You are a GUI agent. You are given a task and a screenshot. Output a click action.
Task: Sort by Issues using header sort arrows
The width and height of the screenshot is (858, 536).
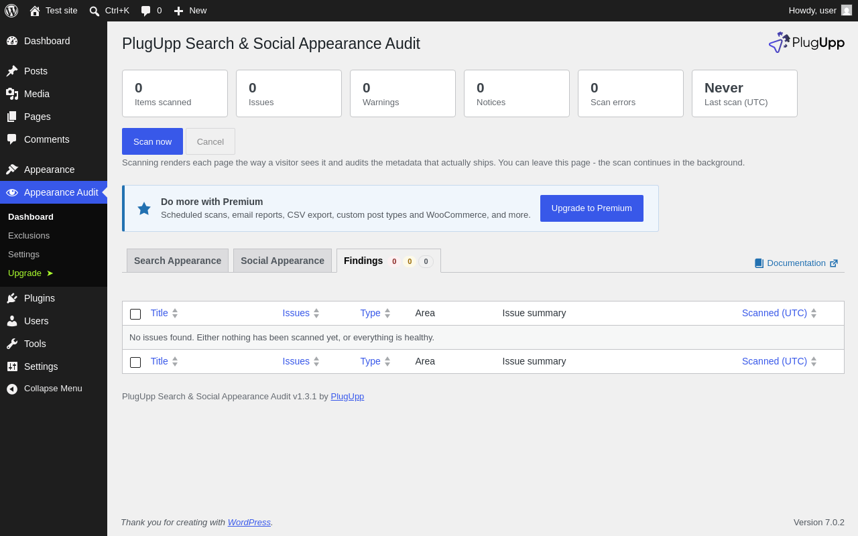pos(316,313)
